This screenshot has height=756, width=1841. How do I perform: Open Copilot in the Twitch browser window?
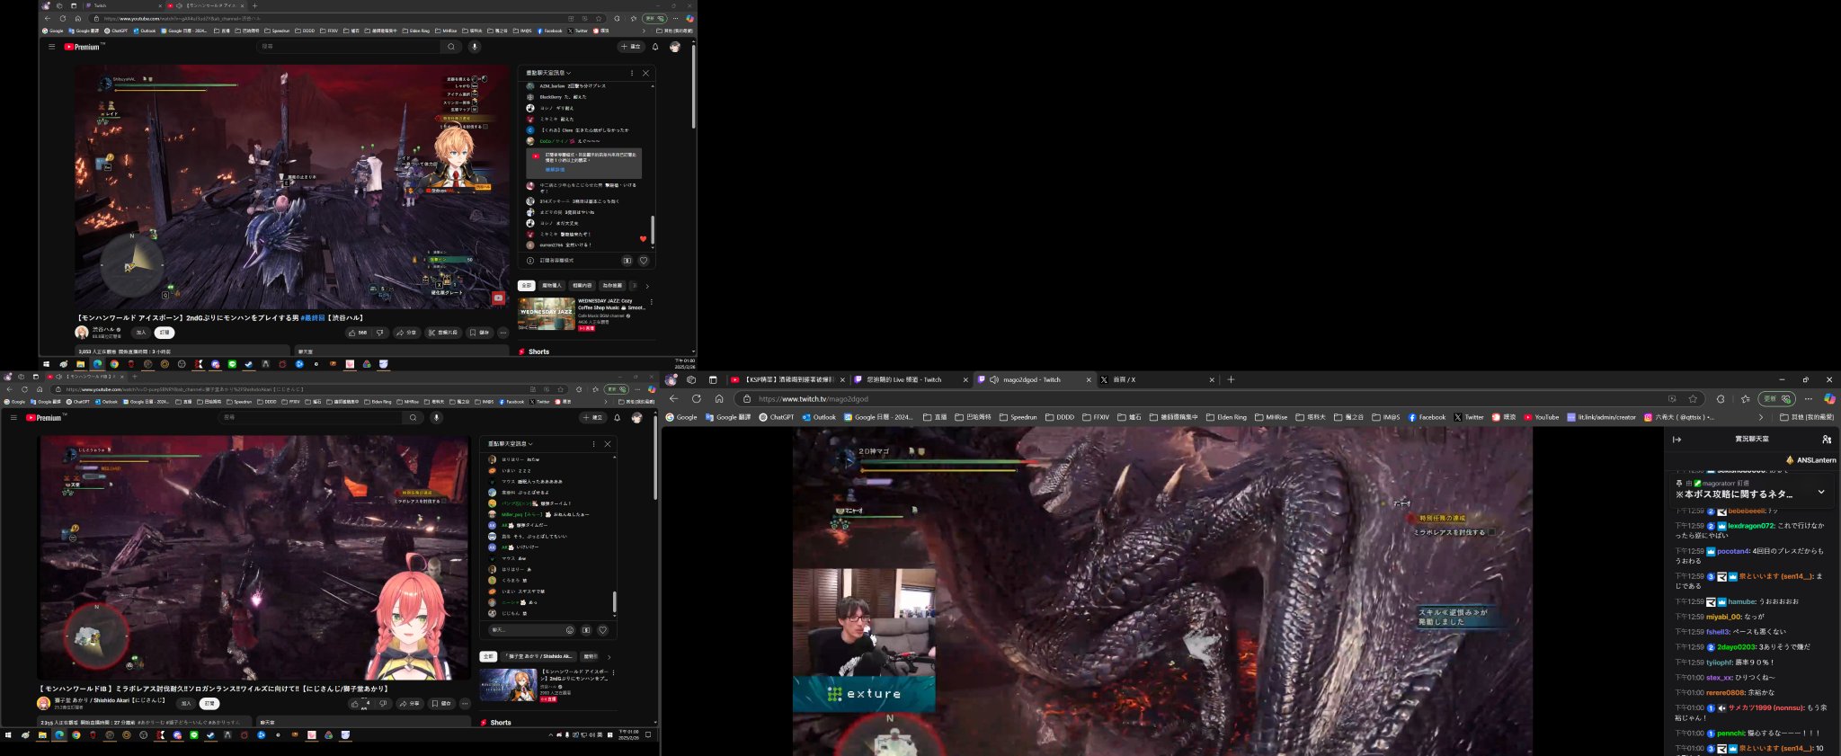click(1829, 399)
